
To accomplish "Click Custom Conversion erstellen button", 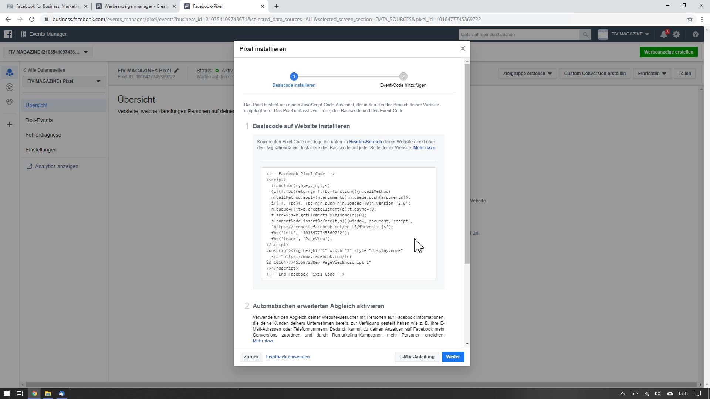I will click(595, 74).
